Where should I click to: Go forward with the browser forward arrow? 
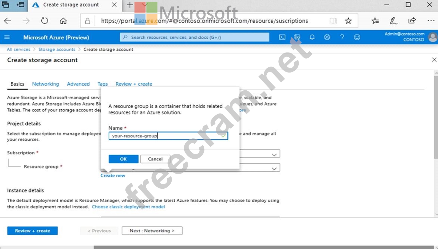point(26,21)
